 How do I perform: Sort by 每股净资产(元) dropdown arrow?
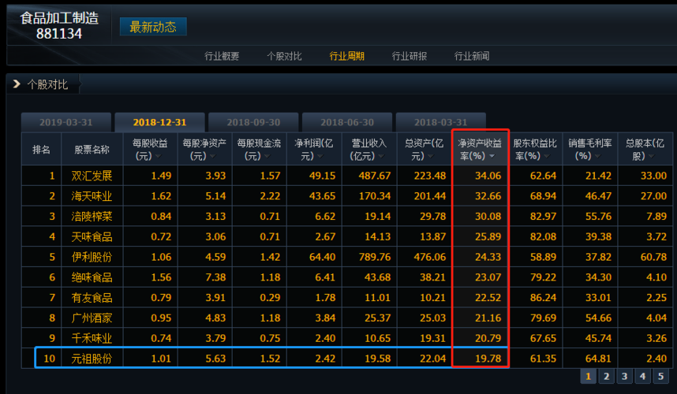[212, 156]
